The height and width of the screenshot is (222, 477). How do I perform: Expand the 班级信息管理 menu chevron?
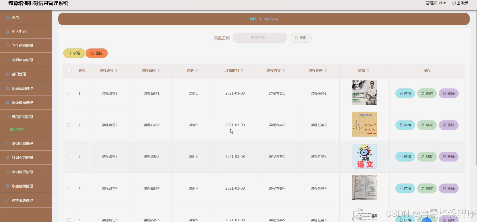[x=46, y=88]
